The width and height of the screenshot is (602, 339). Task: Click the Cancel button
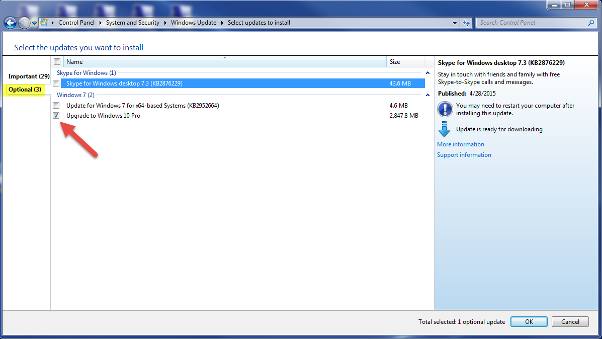tap(570, 322)
